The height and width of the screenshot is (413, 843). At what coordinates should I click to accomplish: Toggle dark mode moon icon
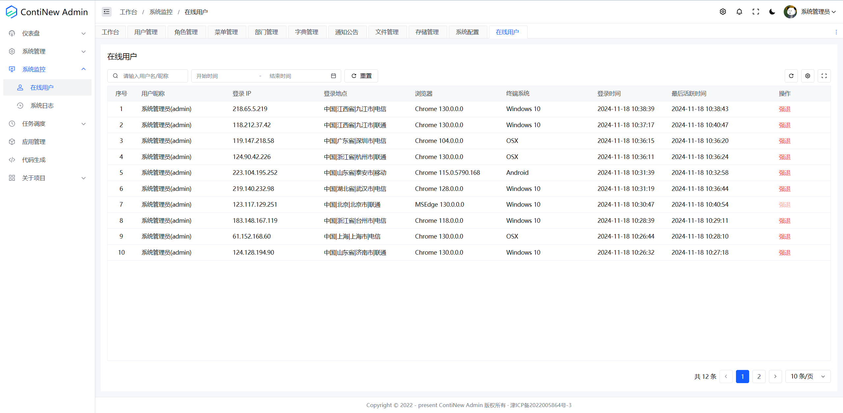click(x=772, y=12)
